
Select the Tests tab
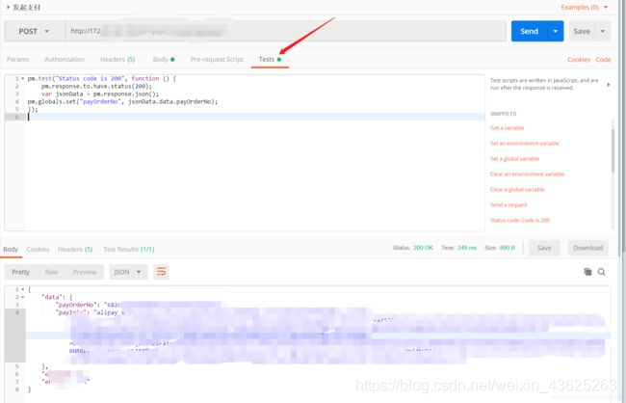[270, 59]
